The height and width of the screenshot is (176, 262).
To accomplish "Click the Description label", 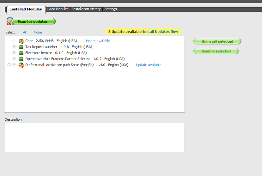I will click(13, 119).
